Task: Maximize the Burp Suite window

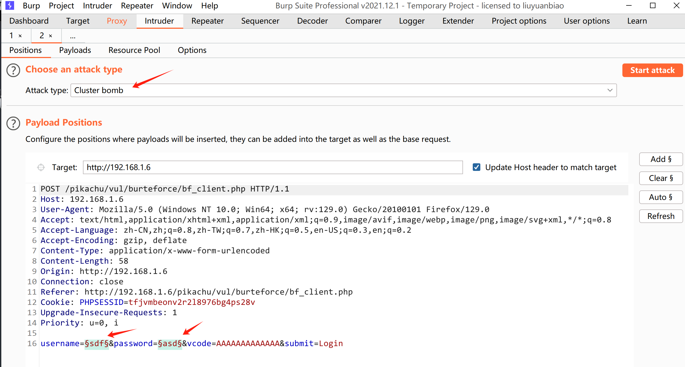Action: [653, 5]
